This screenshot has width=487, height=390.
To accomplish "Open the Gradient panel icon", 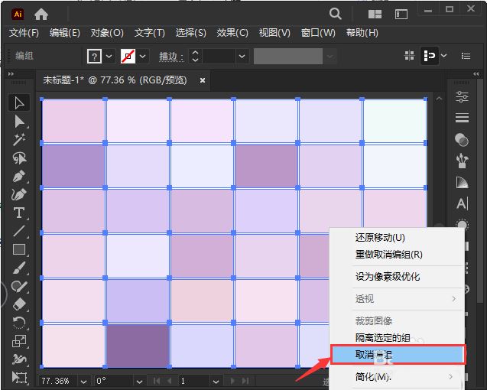I will click(x=462, y=183).
